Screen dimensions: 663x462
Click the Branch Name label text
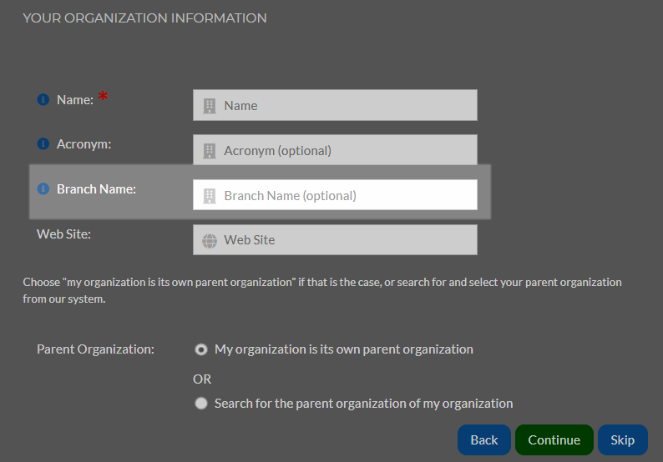pos(96,189)
